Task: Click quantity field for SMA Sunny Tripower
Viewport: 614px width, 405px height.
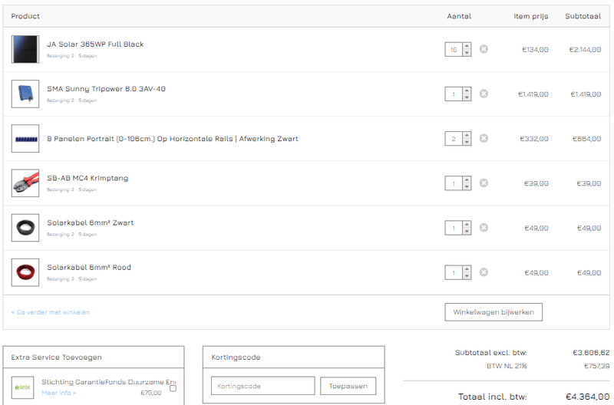Action: click(x=454, y=94)
